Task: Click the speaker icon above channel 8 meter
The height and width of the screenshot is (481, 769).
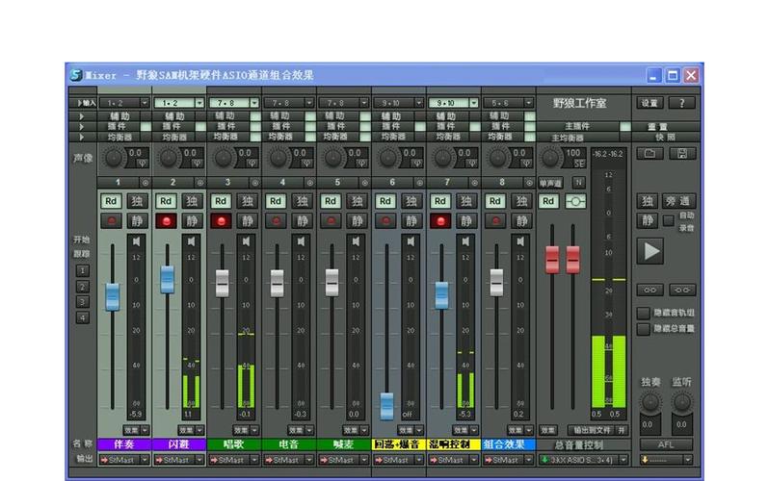Action: point(520,241)
